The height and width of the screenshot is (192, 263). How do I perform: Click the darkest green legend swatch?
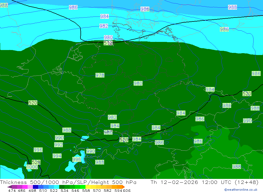click(x=62, y=187)
